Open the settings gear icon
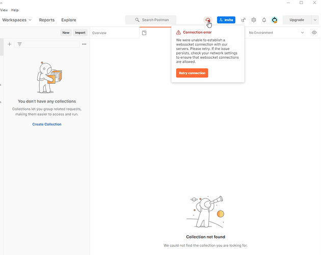This screenshot has height=255, width=321. (254, 20)
